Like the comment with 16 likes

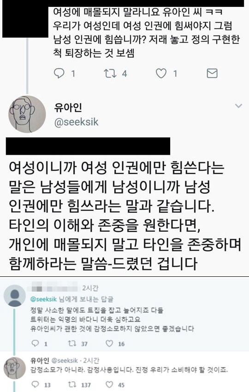coord(109,343)
